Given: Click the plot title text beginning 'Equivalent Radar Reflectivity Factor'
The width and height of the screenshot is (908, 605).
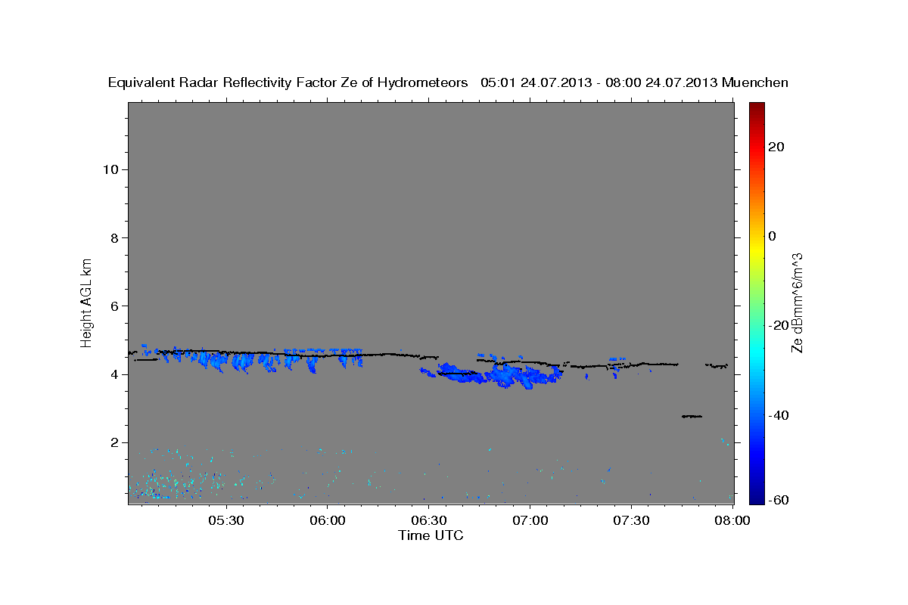Looking at the screenshot, I should (448, 82).
